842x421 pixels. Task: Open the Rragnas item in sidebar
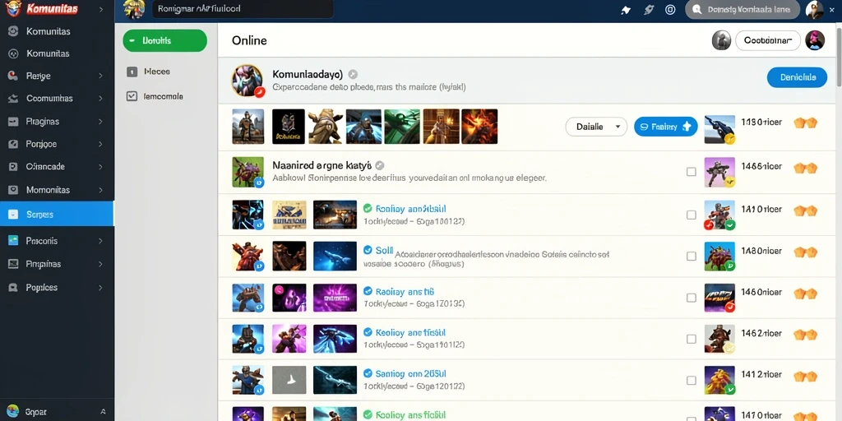click(x=57, y=122)
